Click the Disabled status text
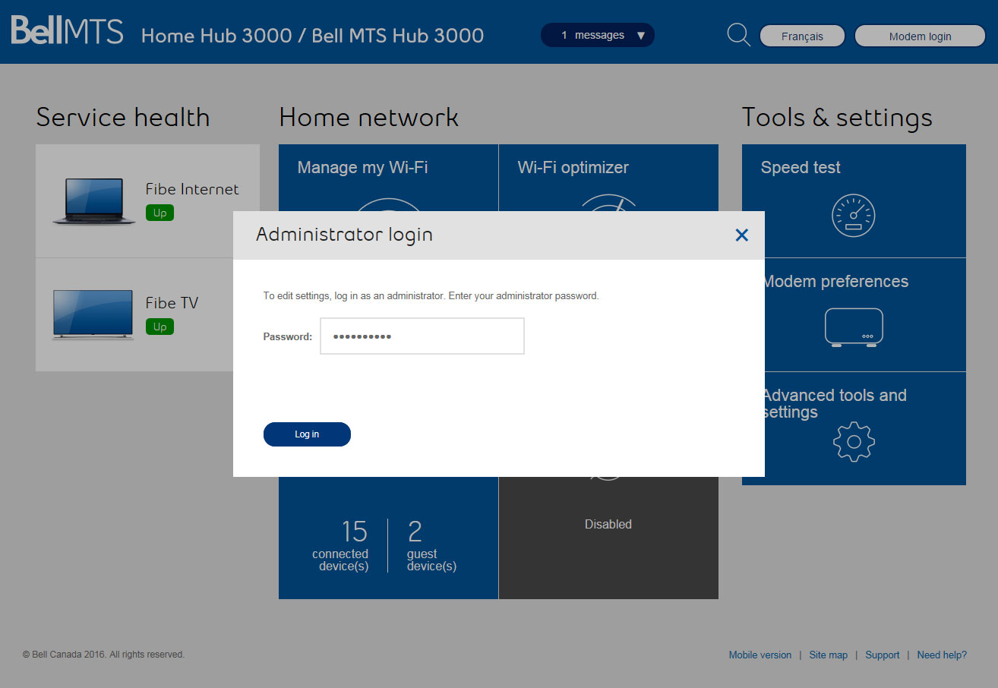The image size is (998, 688). click(608, 524)
